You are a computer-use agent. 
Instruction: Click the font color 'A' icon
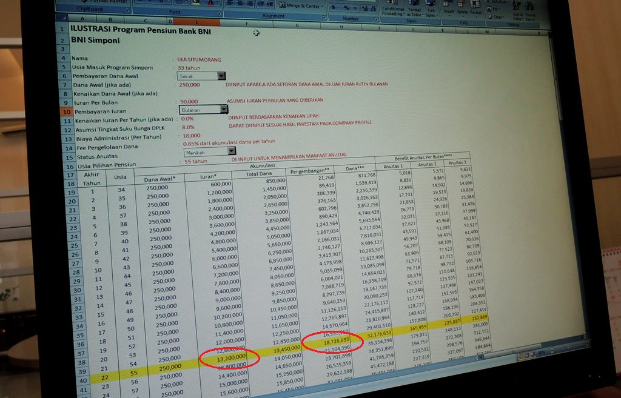pyautogui.click(x=210, y=3)
